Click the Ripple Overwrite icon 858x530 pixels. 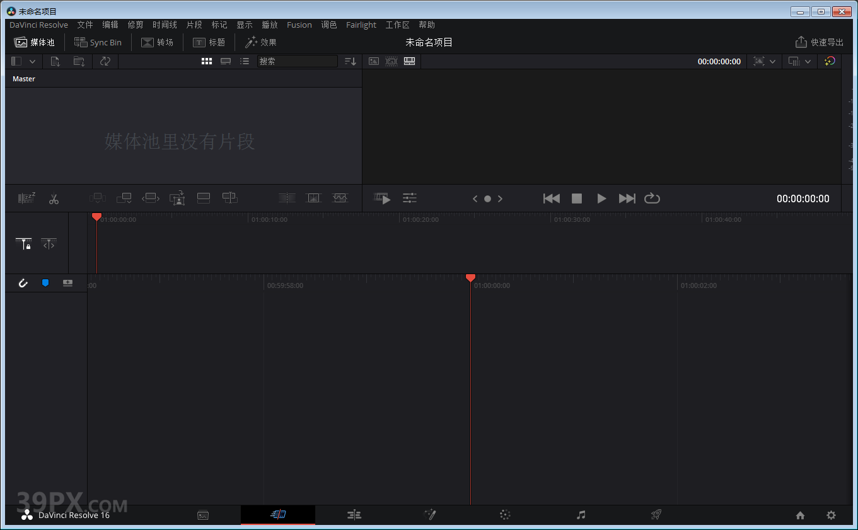coord(151,198)
